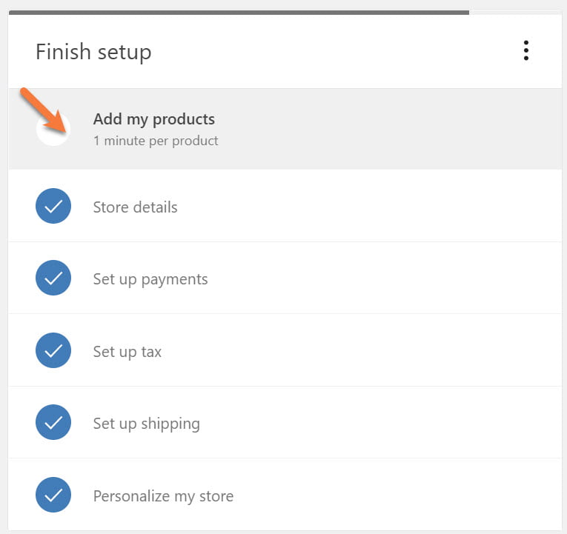This screenshot has height=534, width=567.
Task: Click the Set up shipping checkmark icon
Action: [53, 423]
